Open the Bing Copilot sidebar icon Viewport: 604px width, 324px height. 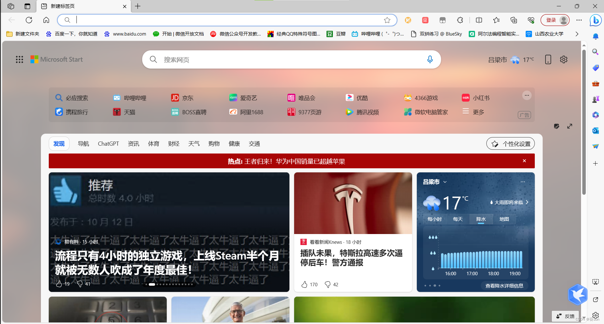pos(596,20)
